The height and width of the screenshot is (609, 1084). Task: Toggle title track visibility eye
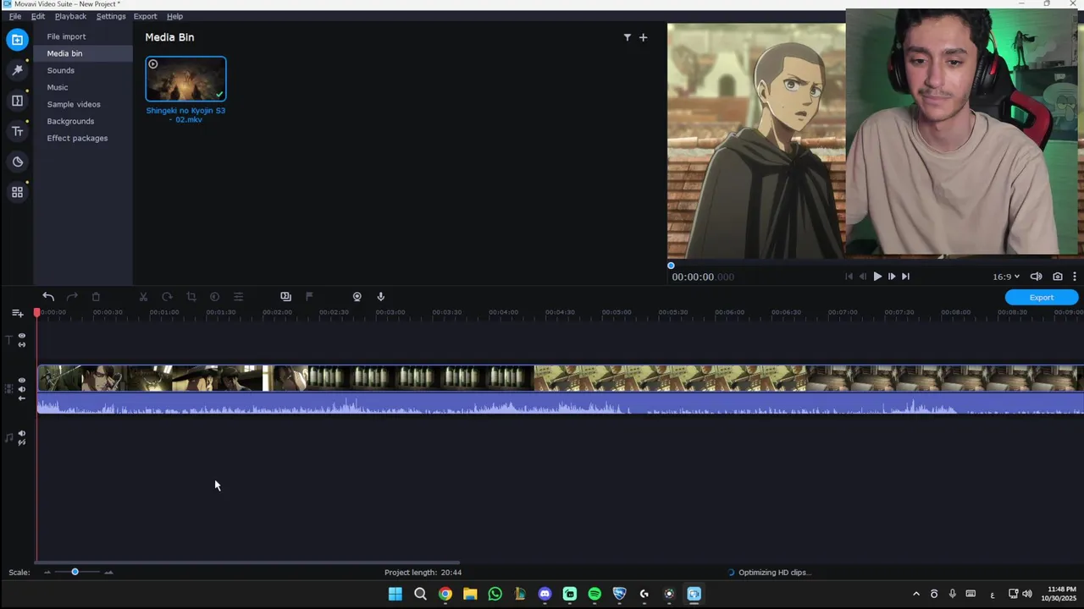click(x=22, y=336)
